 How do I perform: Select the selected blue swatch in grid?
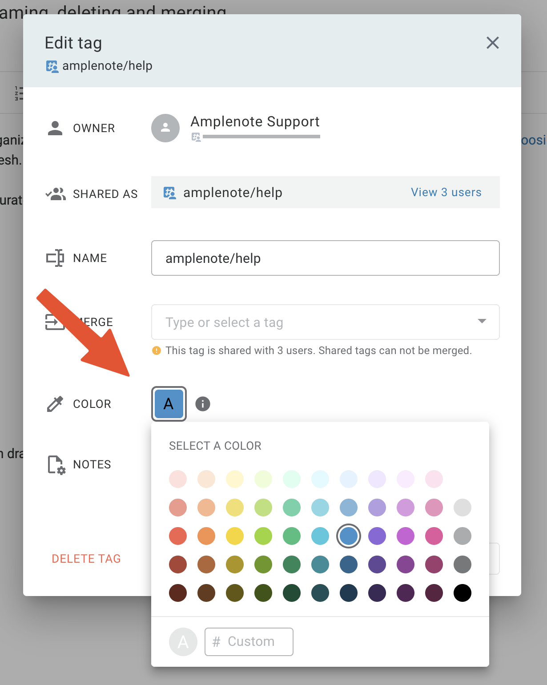coord(349,536)
